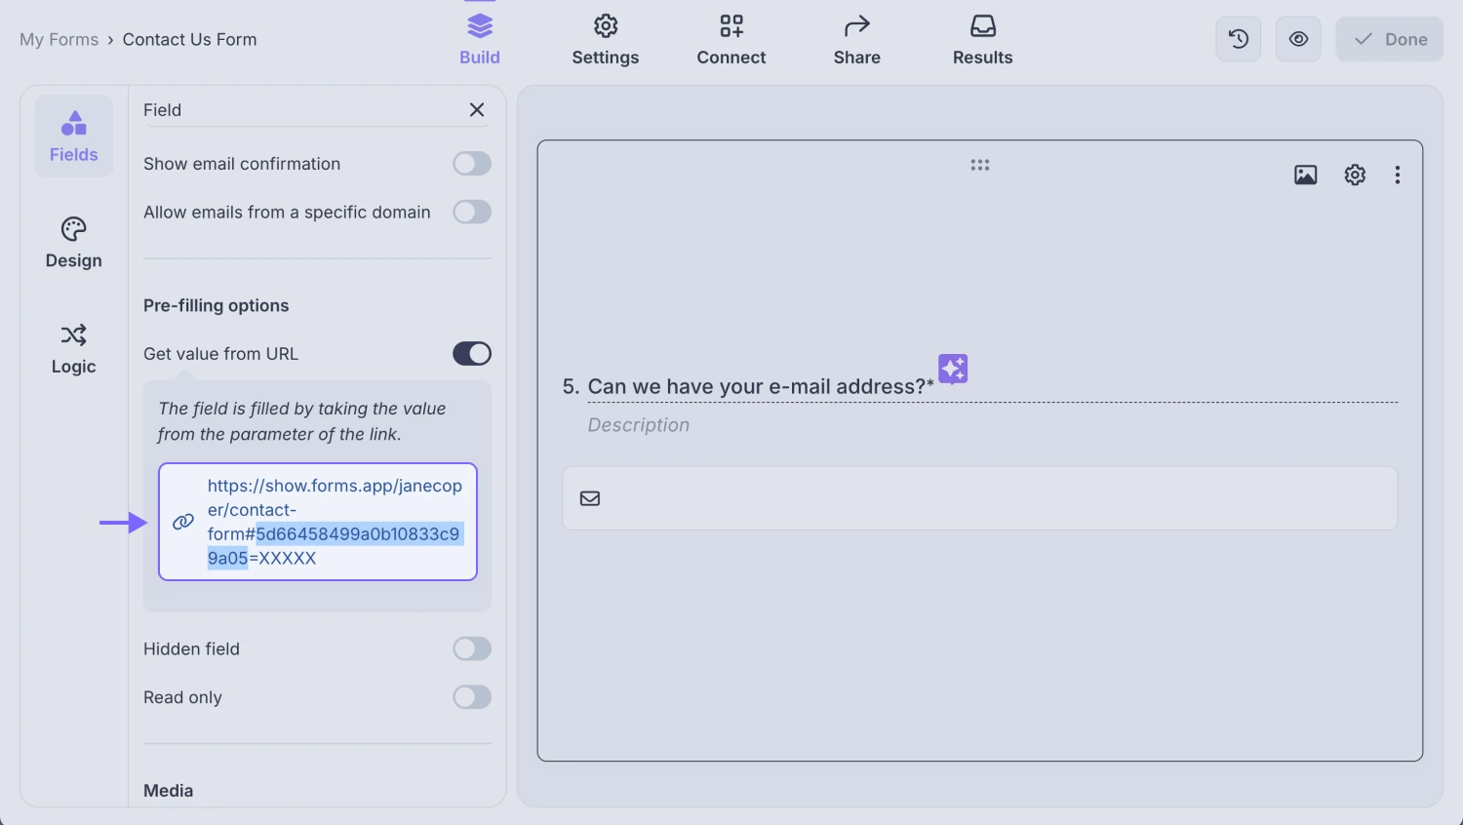
Task: Open the question's three-dot menu
Action: [x=1398, y=175]
